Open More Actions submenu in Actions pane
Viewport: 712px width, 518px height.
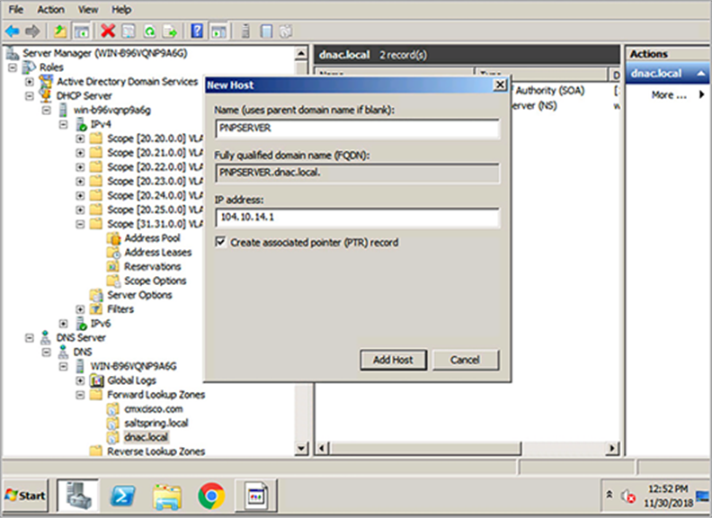(667, 95)
